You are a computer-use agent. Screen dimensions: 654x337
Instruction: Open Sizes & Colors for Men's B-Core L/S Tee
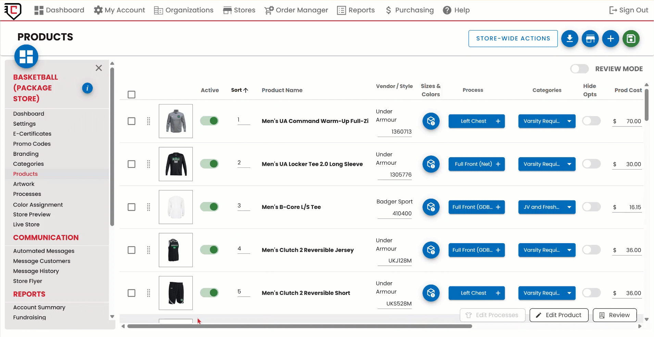tap(431, 207)
